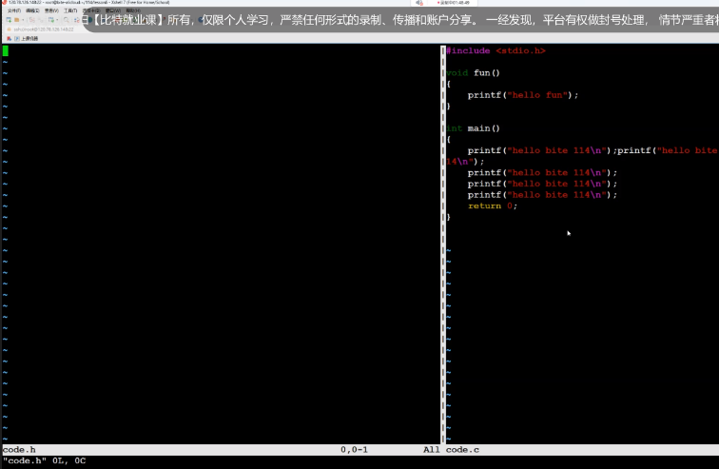719x469 pixels.
Task: Focus the code.c status line label
Action: click(462, 449)
